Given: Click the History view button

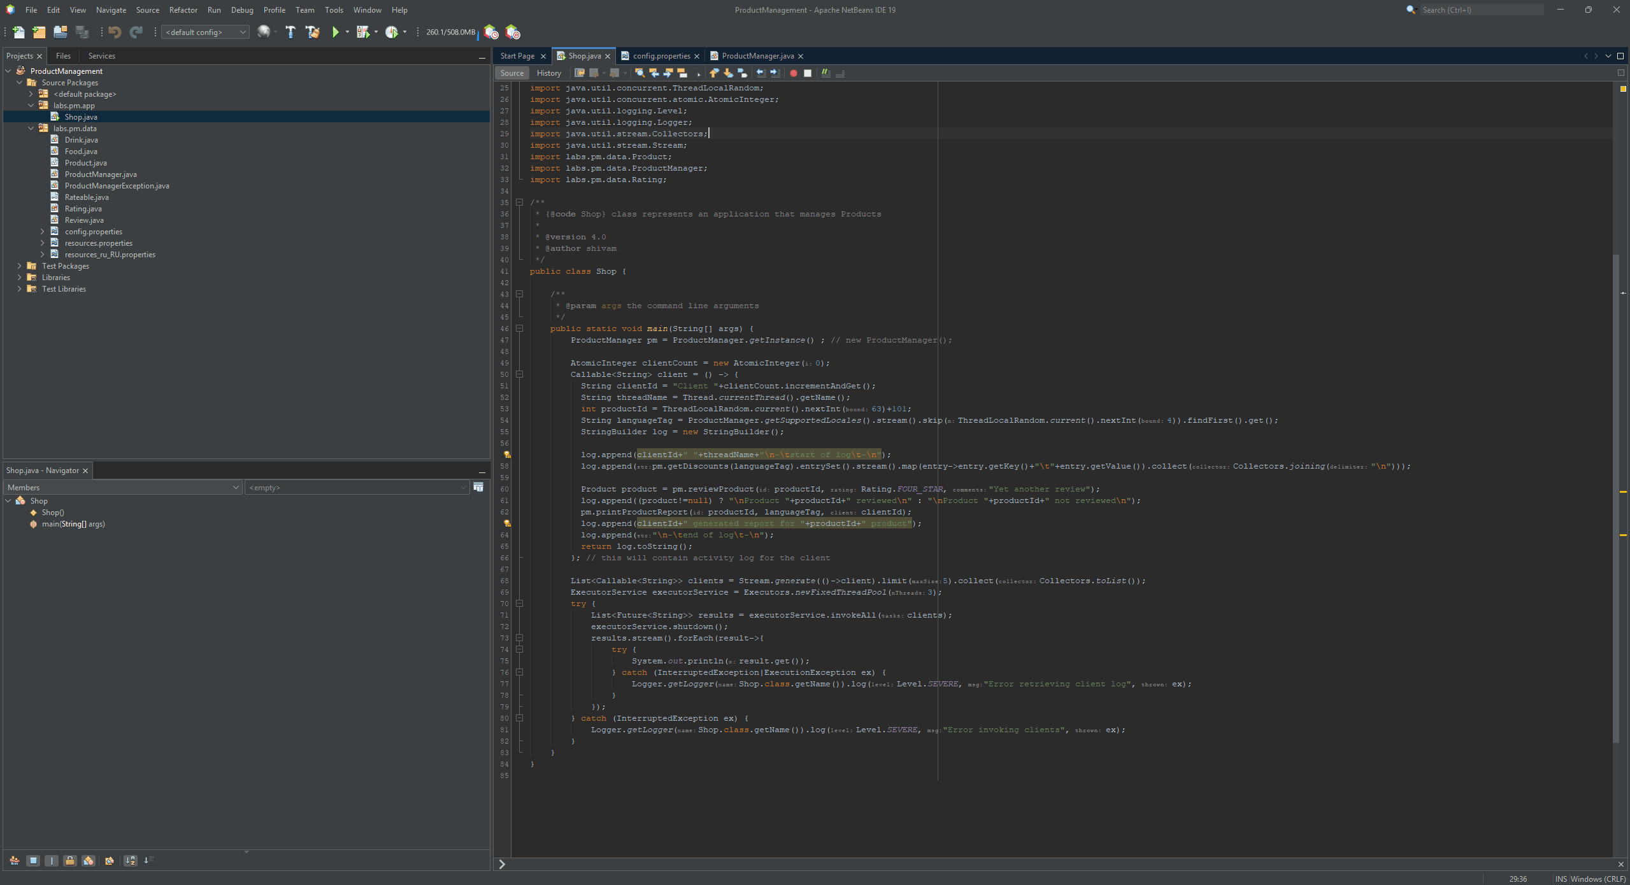Looking at the screenshot, I should 548,73.
